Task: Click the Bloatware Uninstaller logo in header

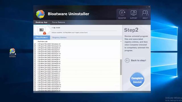Action: [x=40, y=14]
